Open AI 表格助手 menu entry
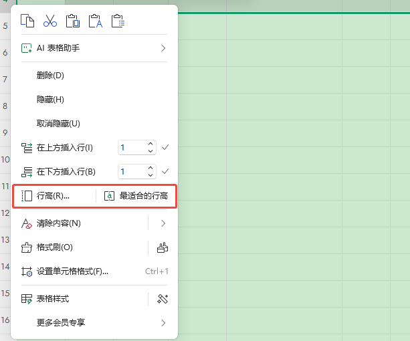410x341 pixels. [58, 48]
